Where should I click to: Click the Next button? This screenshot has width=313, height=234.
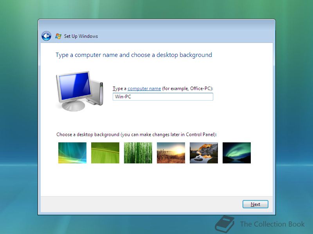point(255,204)
